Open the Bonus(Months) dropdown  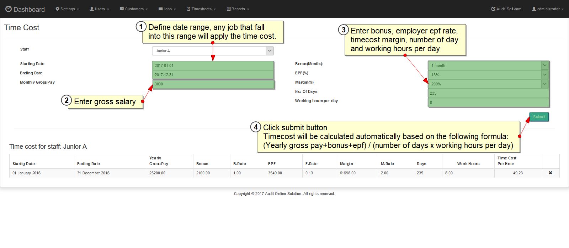(544, 65)
